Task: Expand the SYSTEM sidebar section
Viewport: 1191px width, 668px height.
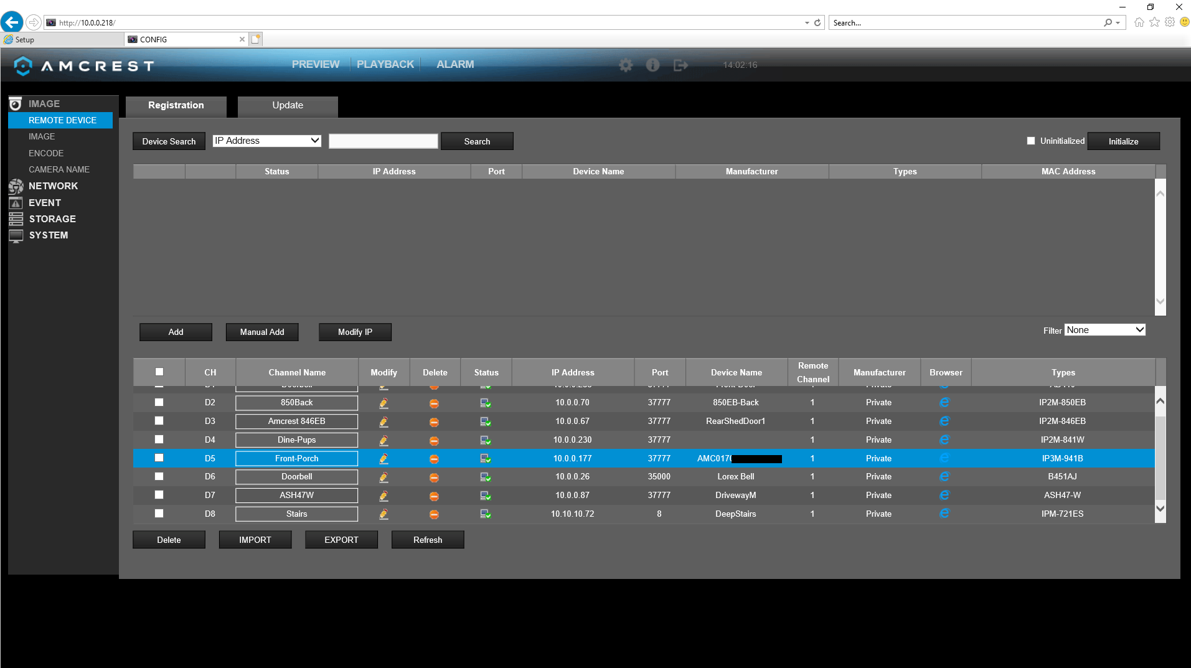Action: 49,235
